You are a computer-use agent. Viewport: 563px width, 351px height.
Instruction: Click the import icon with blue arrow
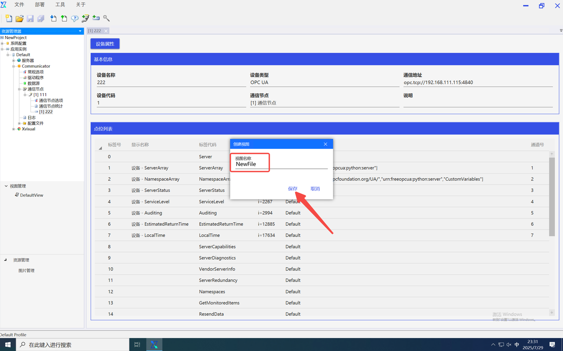53,18
